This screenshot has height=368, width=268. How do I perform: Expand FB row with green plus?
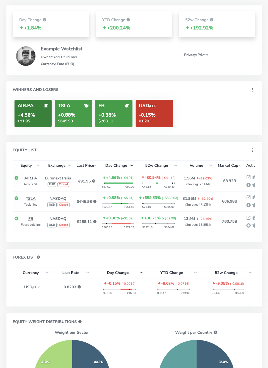click(x=16, y=218)
